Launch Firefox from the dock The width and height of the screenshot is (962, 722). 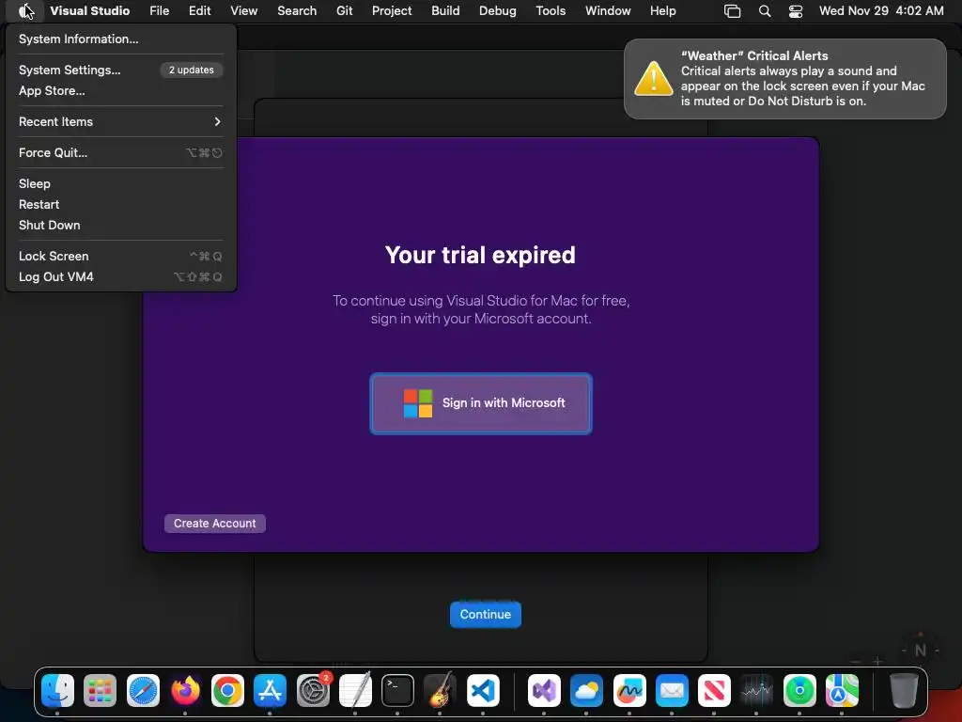(185, 691)
